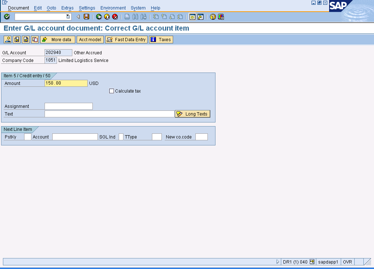The width and height of the screenshot is (374, 269).
Task: Click the USD currency label
Action: click(94, 83)
